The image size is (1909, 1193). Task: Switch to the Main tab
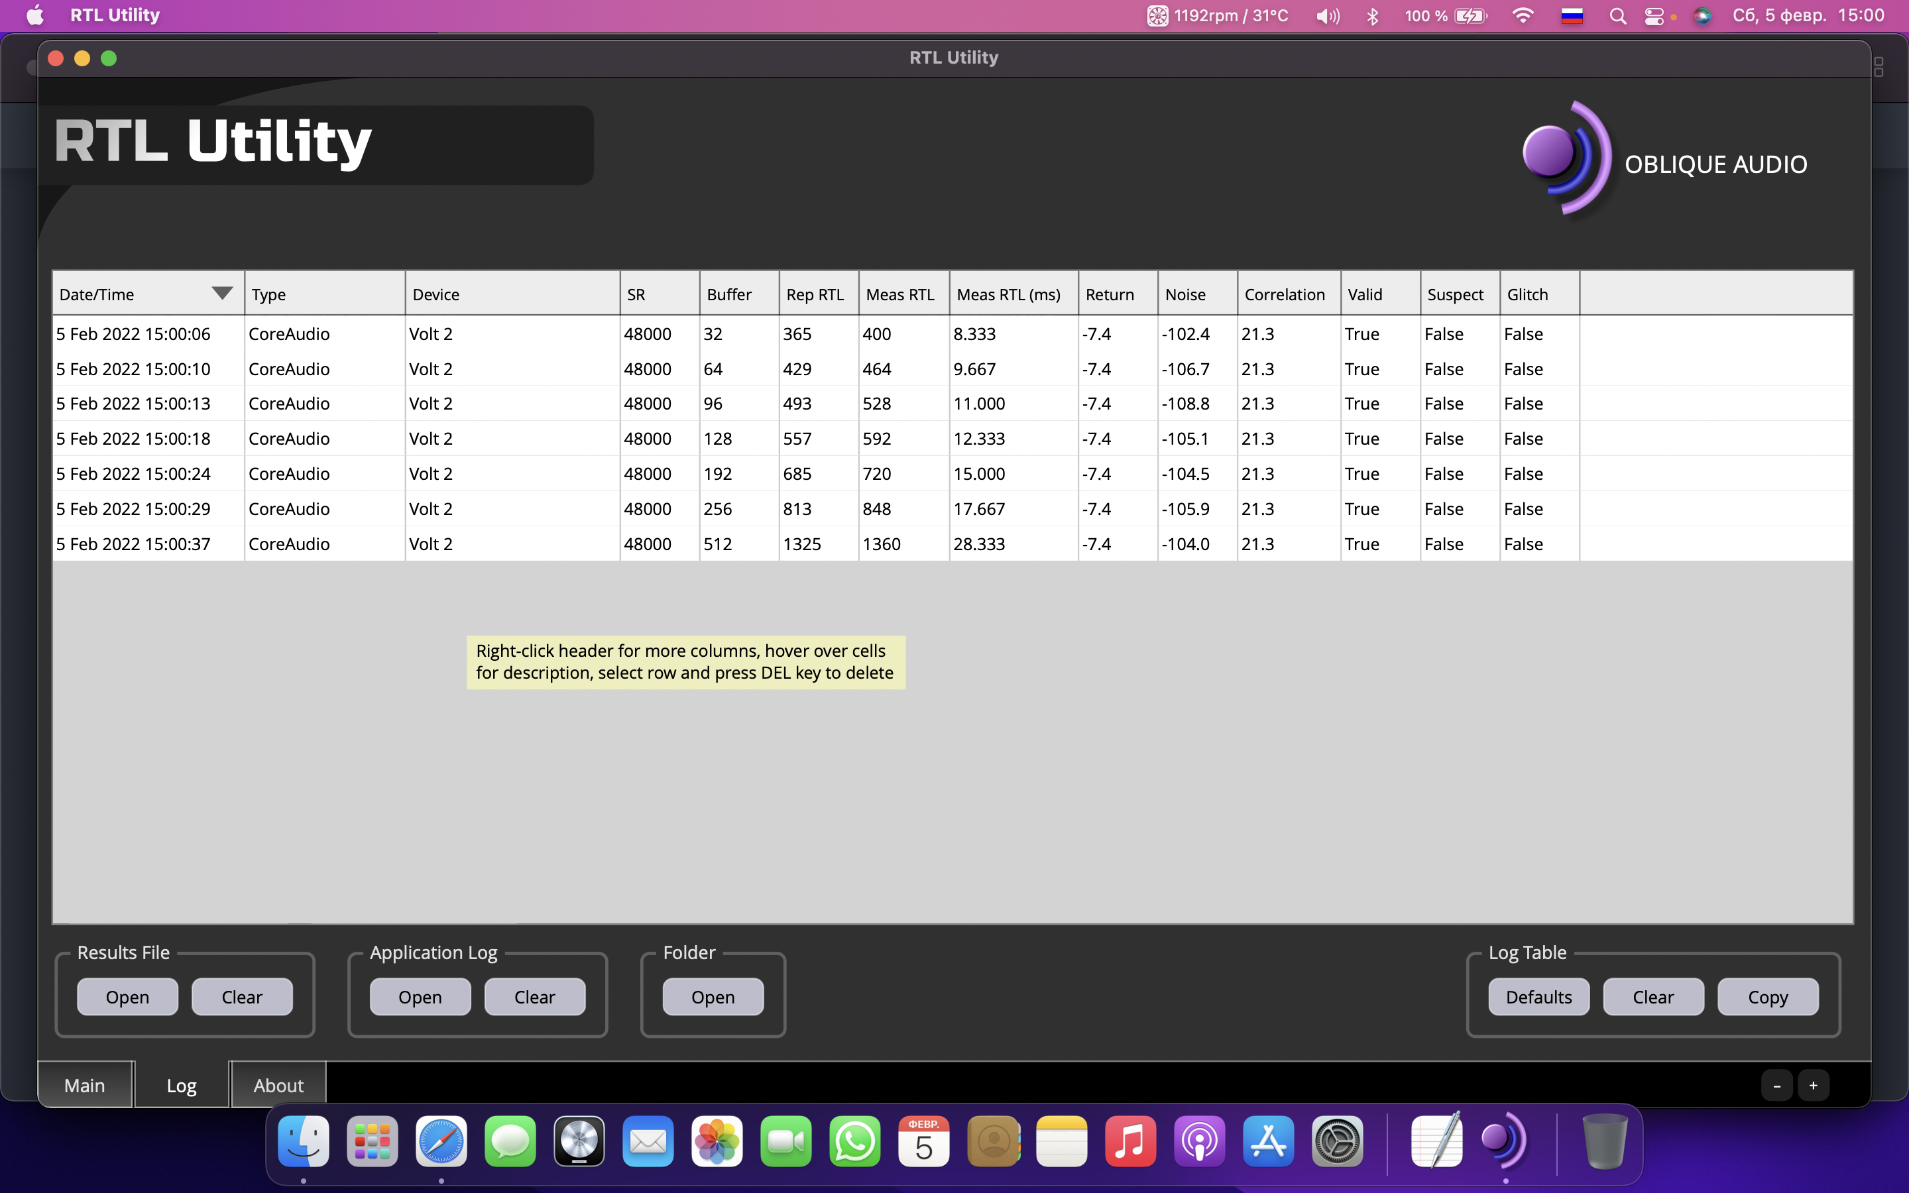(84, 1085)
